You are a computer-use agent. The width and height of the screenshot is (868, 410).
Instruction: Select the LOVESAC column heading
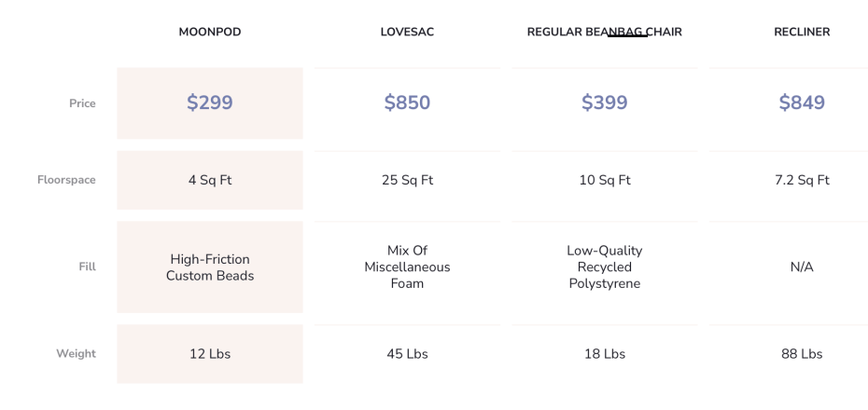[x=407, y=32]
